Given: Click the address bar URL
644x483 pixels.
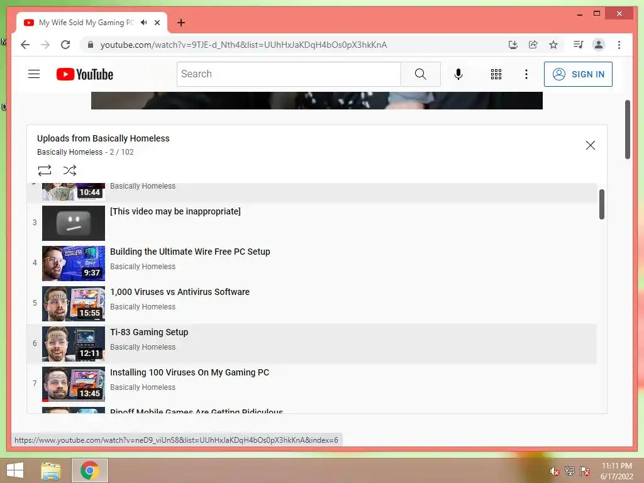Looking at the screenshot, I should 243,45.
